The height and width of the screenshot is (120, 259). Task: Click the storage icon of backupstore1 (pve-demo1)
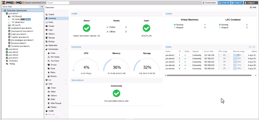coord(9,31)
